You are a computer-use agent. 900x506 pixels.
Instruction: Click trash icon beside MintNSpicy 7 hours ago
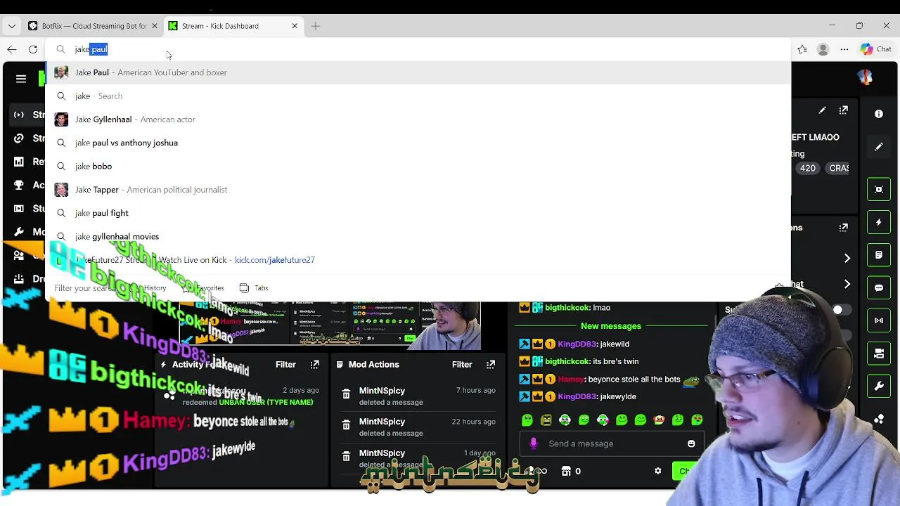pyautogui.click(x=346, y=395)
